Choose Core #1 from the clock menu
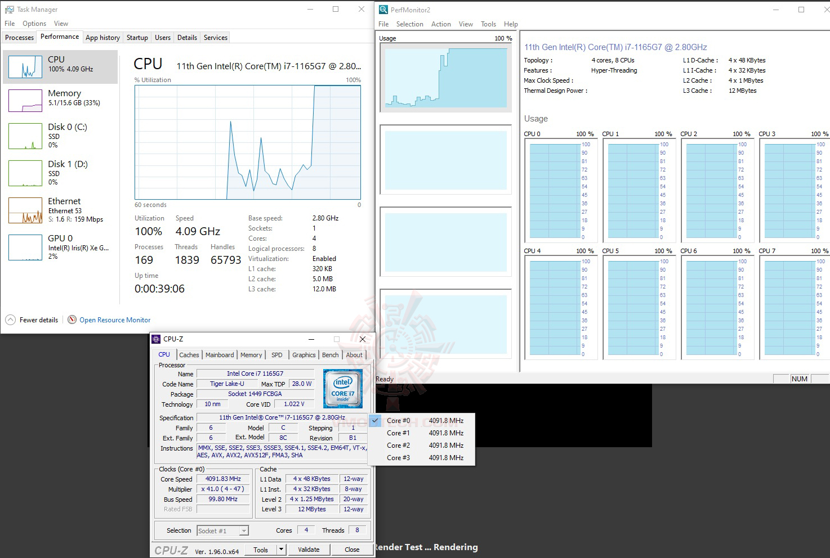830x558 pixels. click(x=421, y=433)
